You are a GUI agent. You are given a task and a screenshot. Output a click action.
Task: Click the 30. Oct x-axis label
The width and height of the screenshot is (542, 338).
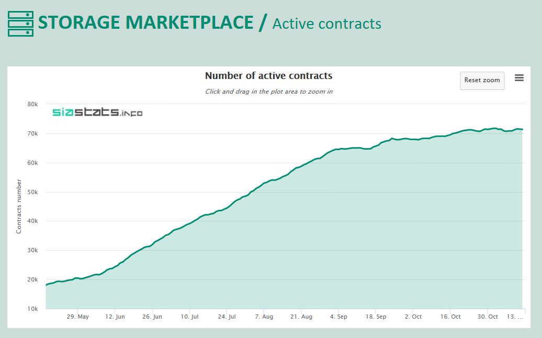point(488,317)
